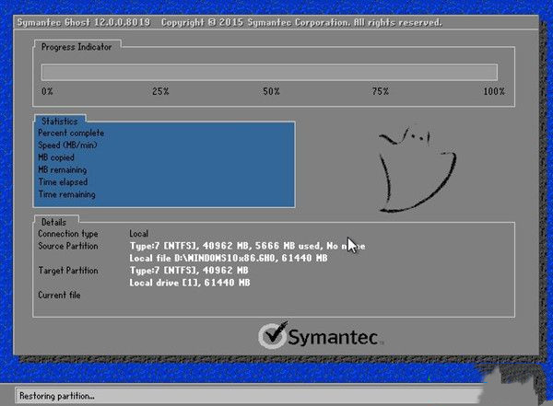
Task: Click the 75% progress marker
Action: click(x=381, y=91)
